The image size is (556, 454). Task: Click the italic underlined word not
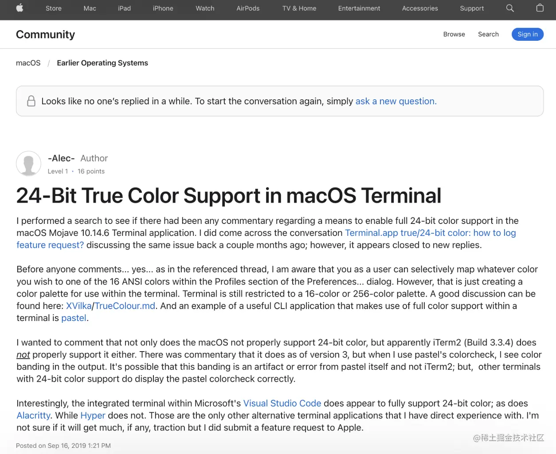(23, 355)
